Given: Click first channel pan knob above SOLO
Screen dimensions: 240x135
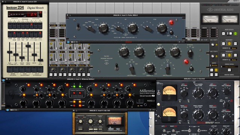Looking at the screenshot, I should click(x=53, y=70).
